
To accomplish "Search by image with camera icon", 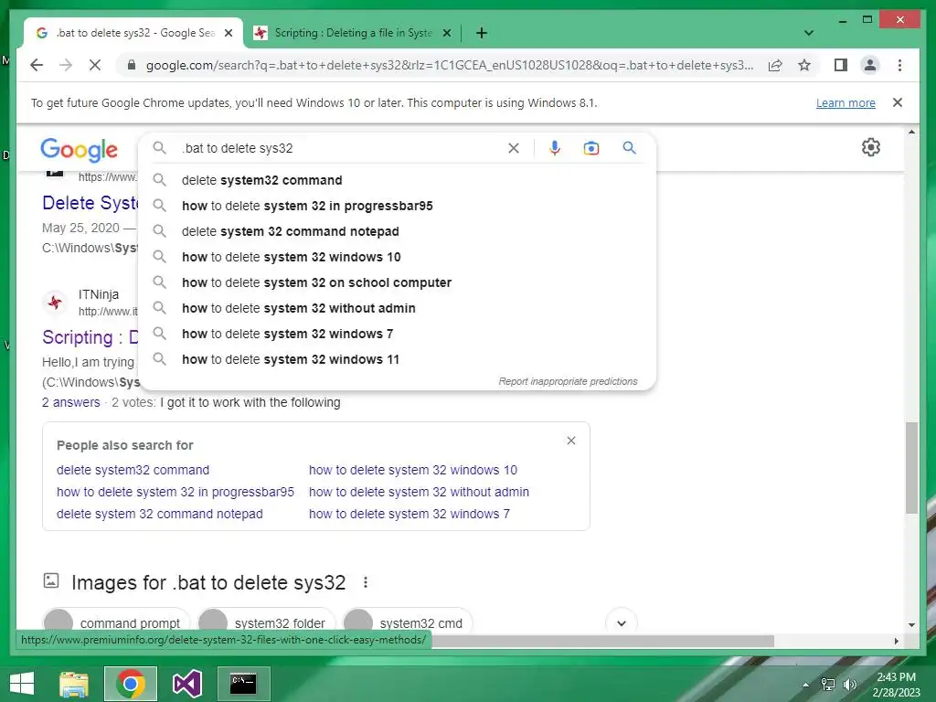I will point(591,148).
